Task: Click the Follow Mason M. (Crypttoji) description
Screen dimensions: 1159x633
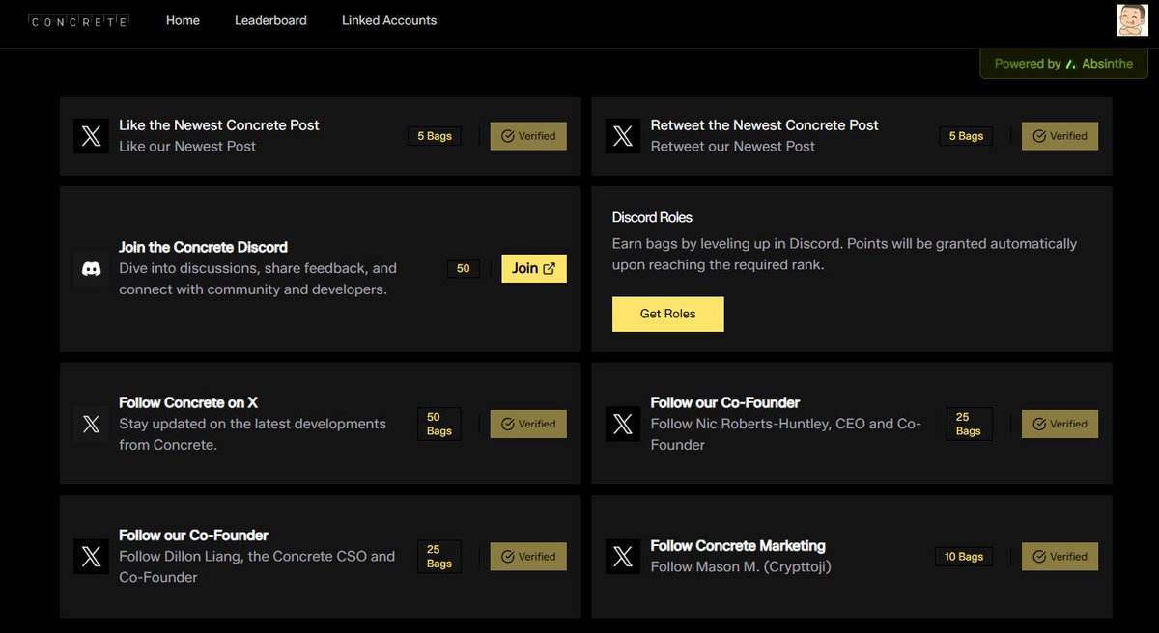Action: (x=741, y=566)
